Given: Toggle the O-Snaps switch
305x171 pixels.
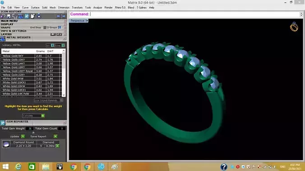Looking at the screenshot, I should 60,27.
